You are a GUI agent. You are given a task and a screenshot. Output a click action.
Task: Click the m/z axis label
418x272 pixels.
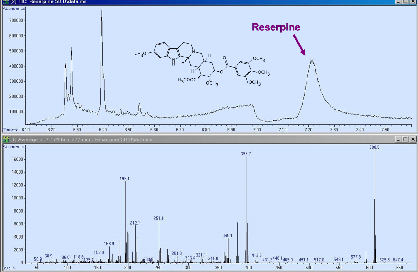(9, 268)
